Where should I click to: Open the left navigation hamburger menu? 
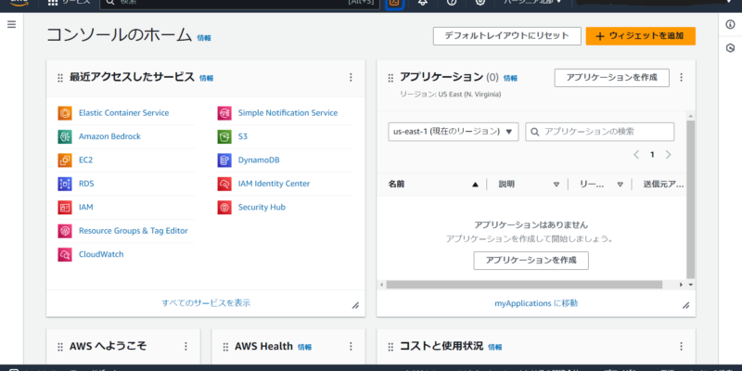tap(11, 25)
